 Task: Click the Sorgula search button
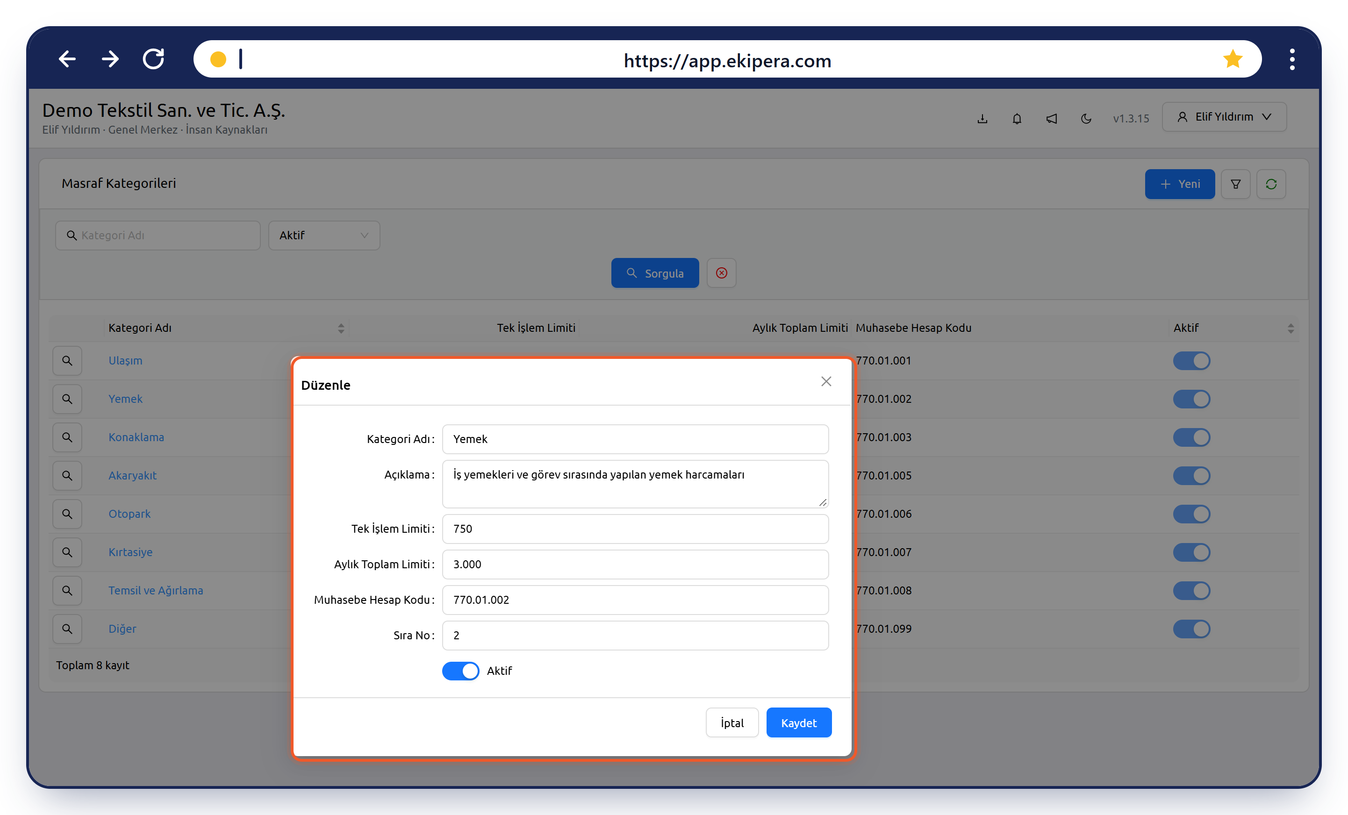(655, 273)
